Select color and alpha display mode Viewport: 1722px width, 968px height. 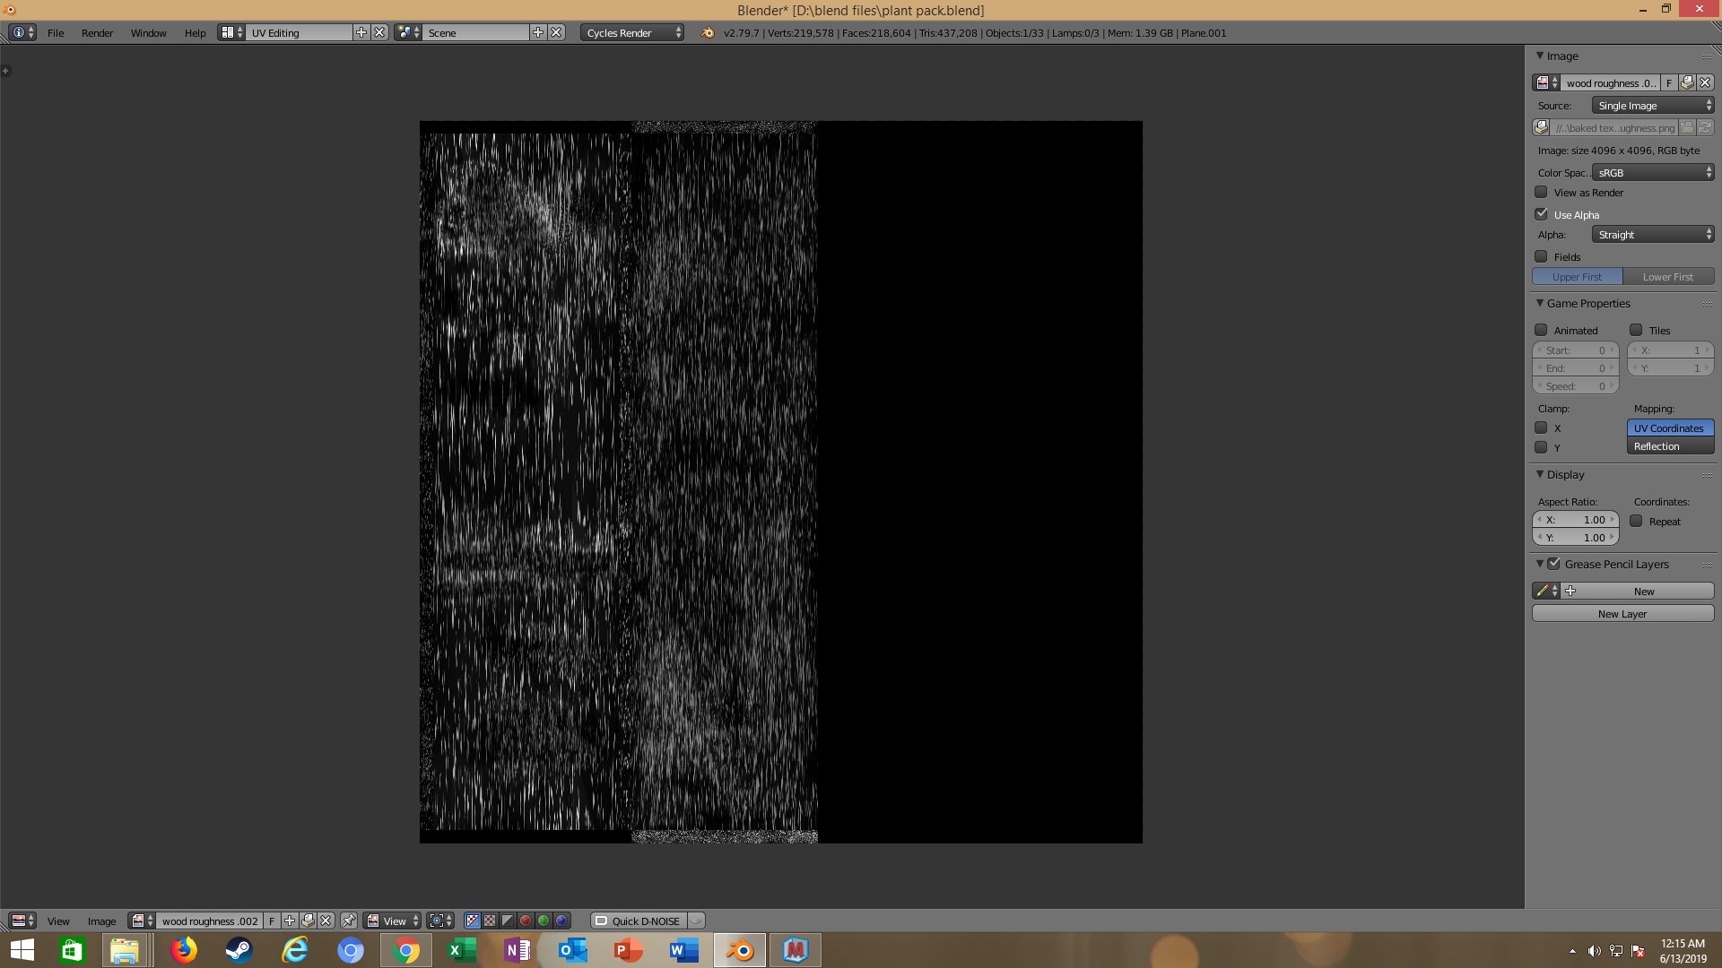[x=473, y=920]
